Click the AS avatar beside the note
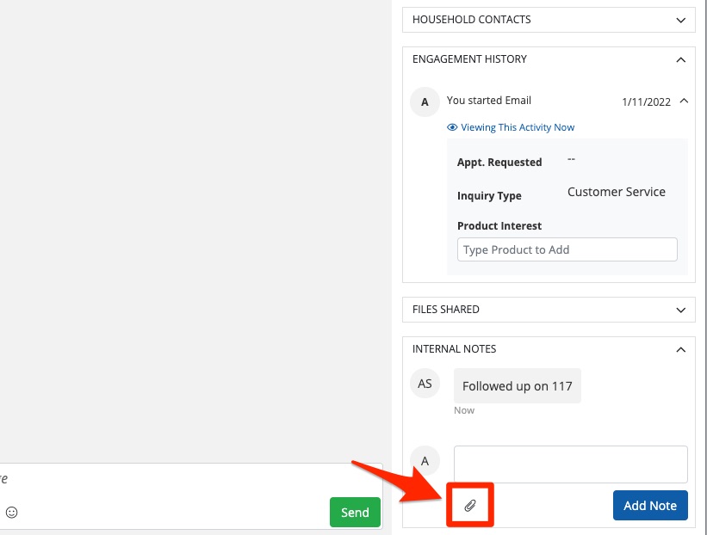Image resolution: width=707 pixels, height=535 pixels. (425, 384)
